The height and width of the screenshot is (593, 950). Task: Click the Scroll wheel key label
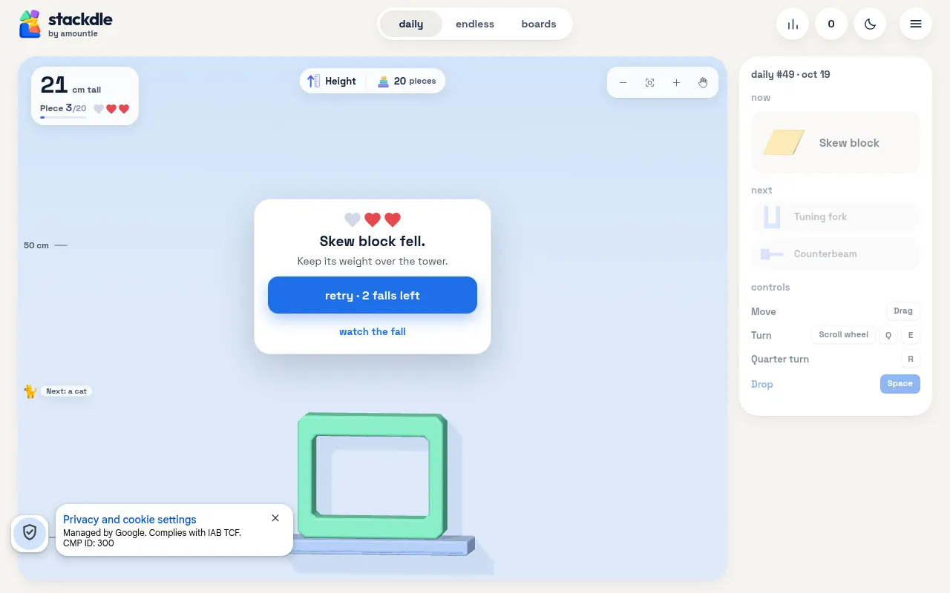click(843, 335)
